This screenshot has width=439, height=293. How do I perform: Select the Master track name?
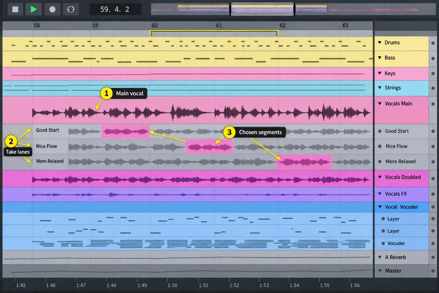[x=393, y=271]
